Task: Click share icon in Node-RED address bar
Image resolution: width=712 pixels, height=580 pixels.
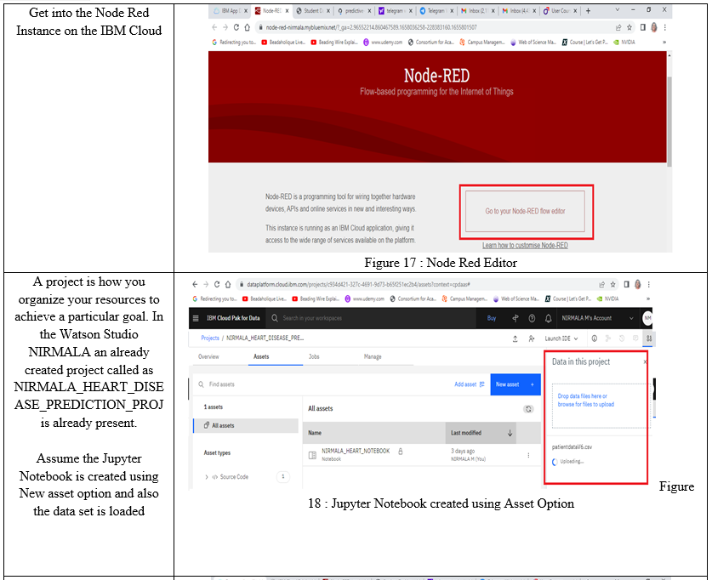Action: (618, 27)
